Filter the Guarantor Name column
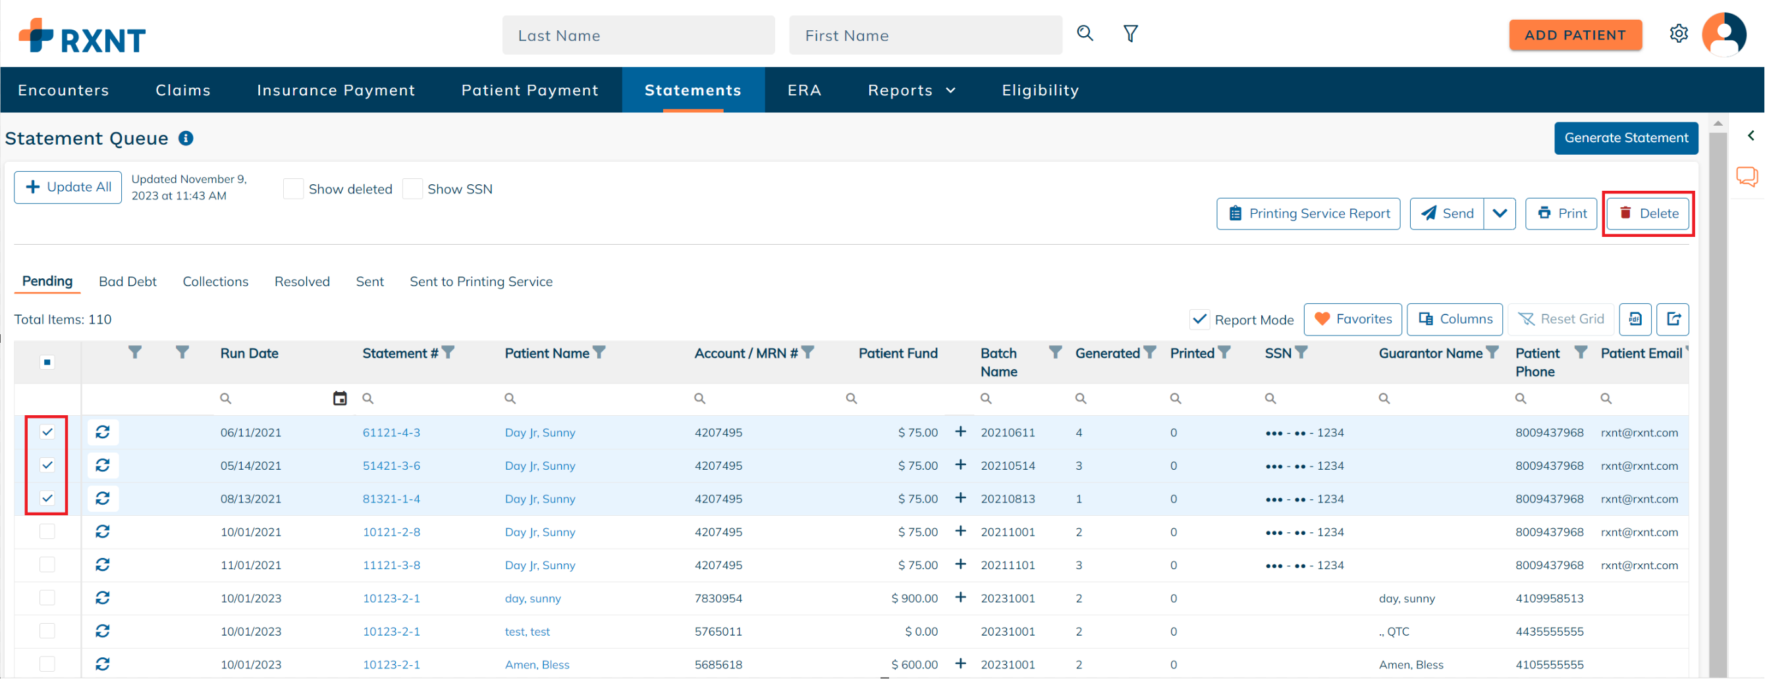The height and width of the screenshot is (679, 1765). (1492, 353)
